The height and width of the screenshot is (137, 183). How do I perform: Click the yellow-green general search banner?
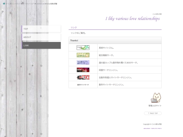coord(83,55)
